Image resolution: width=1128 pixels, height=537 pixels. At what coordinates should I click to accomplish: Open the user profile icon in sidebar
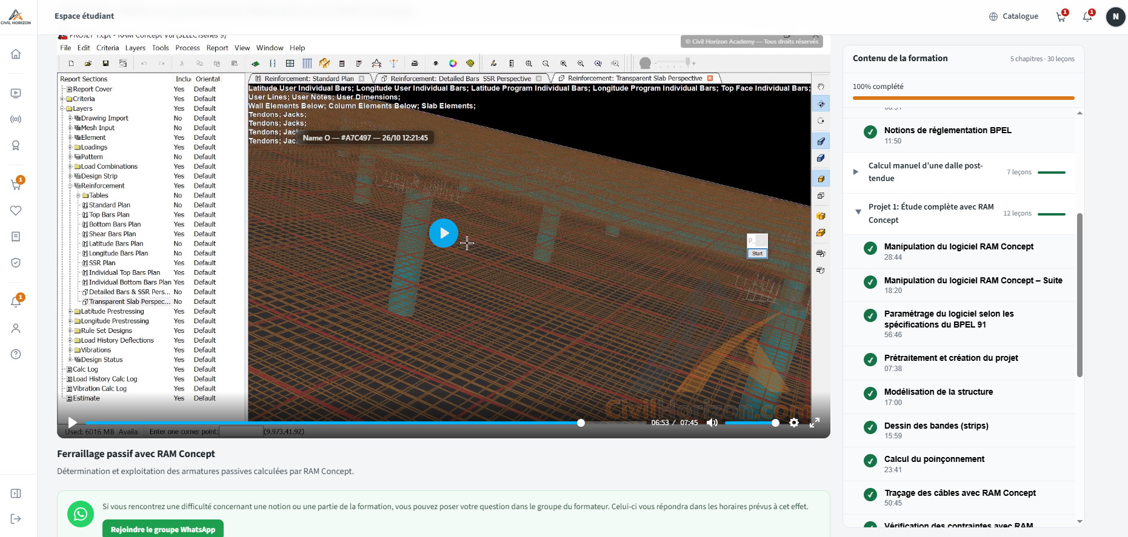(16, 328)
